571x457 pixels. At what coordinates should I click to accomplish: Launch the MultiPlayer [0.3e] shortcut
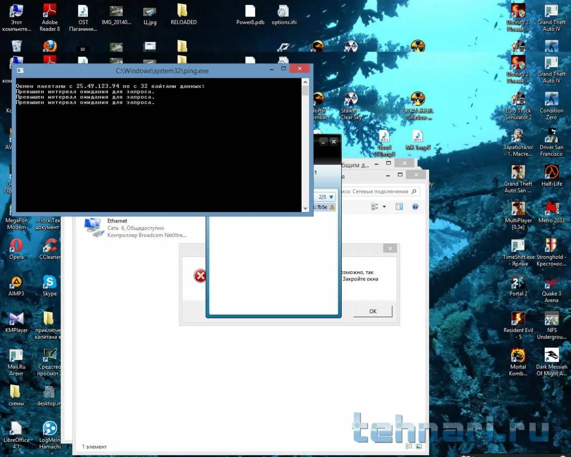pos(518,216)
